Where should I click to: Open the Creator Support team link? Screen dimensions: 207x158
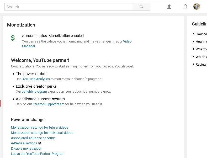coord(49,104)
